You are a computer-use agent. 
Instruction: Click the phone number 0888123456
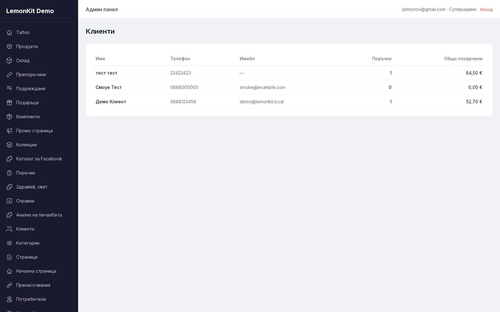pyautogui.click(x=183, y=102)
